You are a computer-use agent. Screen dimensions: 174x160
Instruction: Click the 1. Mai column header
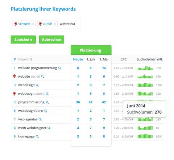tap(104, 59)
